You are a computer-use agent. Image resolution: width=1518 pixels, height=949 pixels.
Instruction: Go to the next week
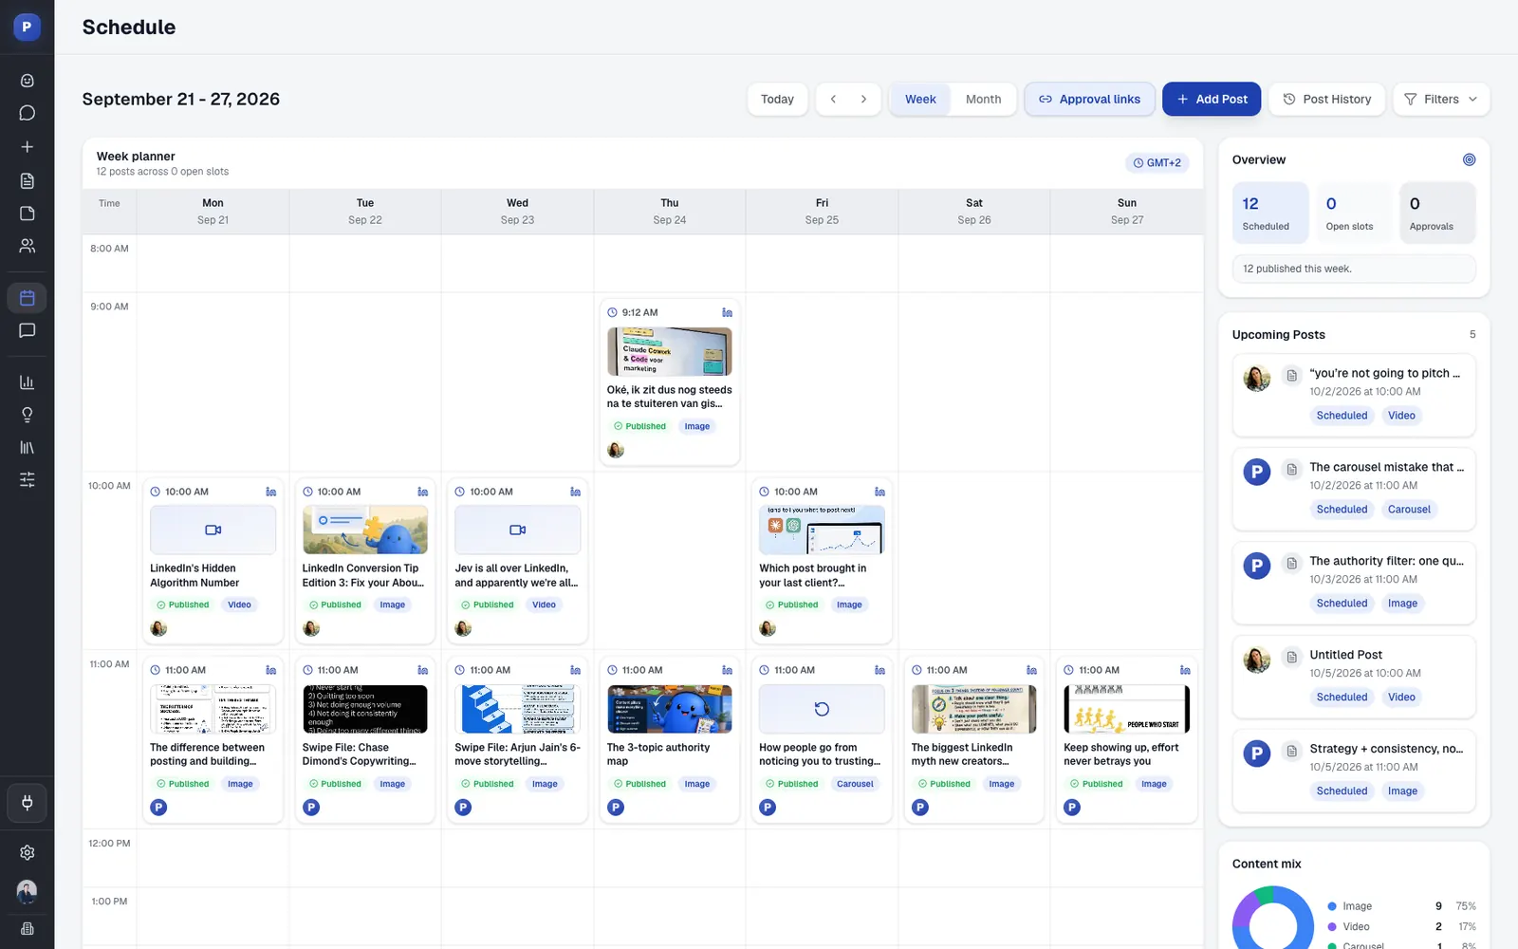point(863,99)
